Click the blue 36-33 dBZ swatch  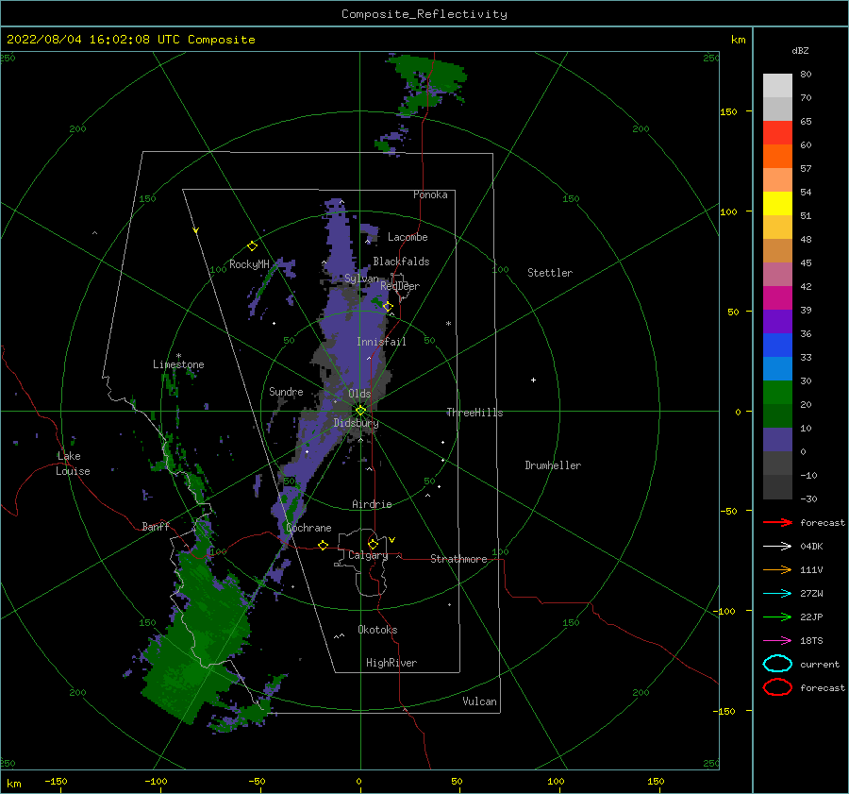(777, 346)
